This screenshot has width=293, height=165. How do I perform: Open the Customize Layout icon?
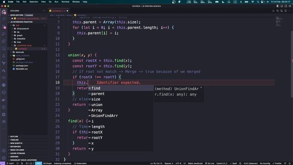tap(290, 6)
